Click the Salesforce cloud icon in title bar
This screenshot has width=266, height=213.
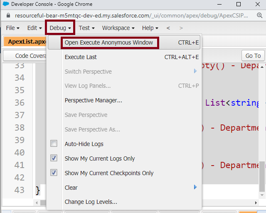[x=6, y=4]
